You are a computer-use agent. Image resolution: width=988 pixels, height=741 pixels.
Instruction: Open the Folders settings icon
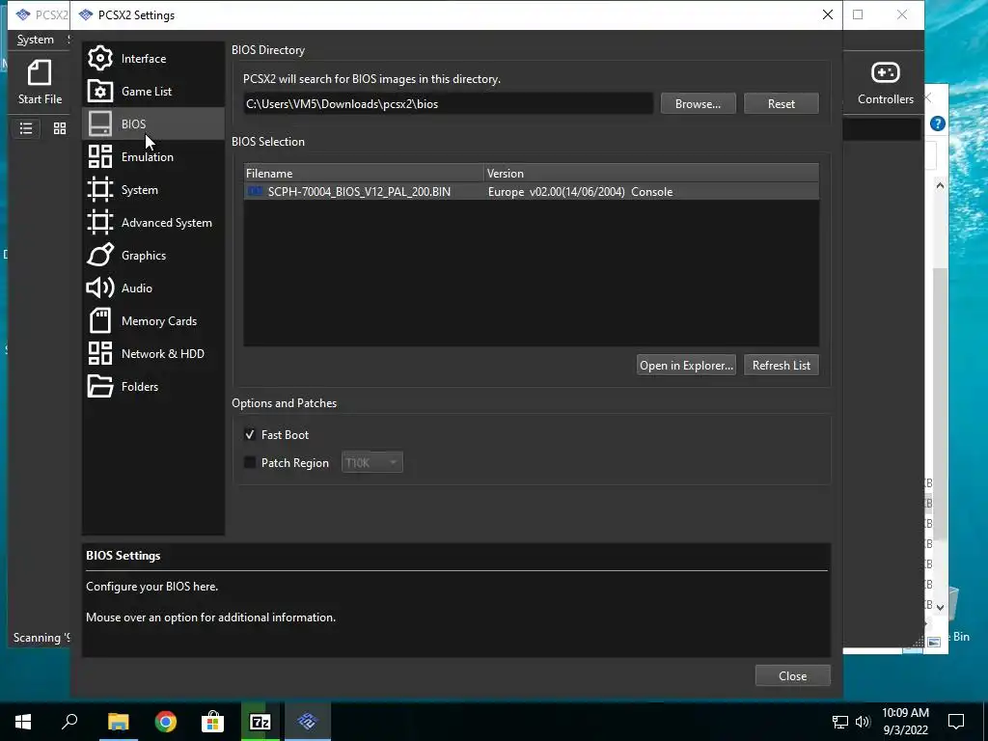pyautogui.click(x=100, y=386)
